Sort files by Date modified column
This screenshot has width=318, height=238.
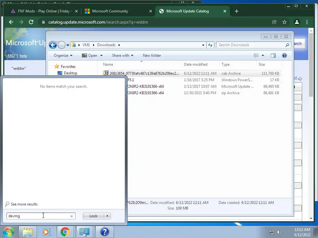201,64
